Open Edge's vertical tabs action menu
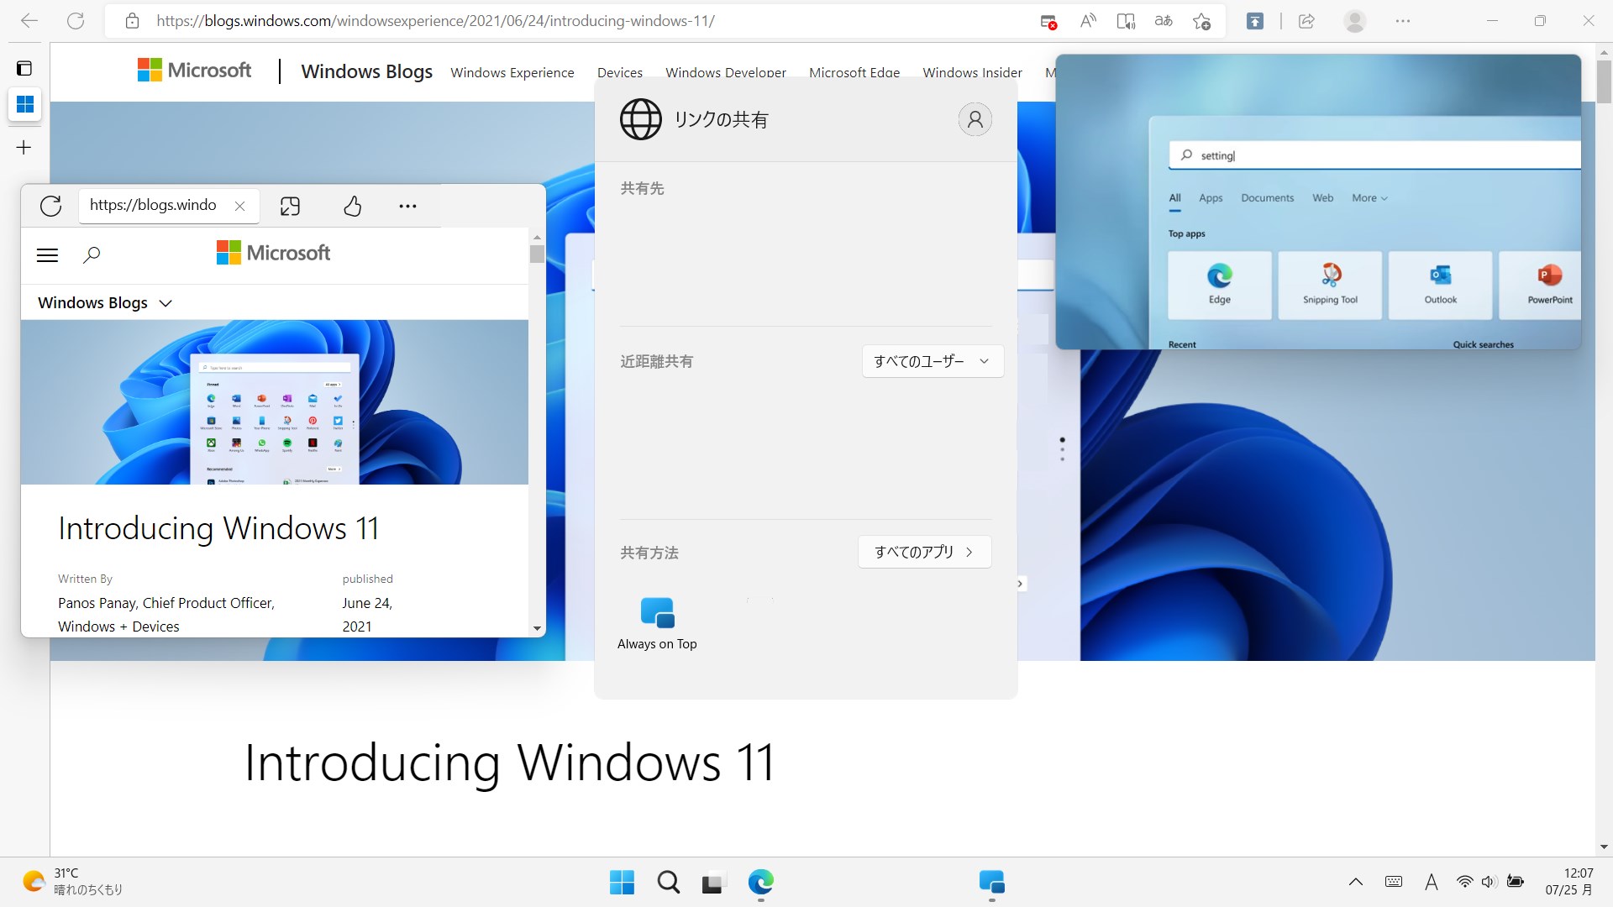The image size is (1613, 907). 24,68
